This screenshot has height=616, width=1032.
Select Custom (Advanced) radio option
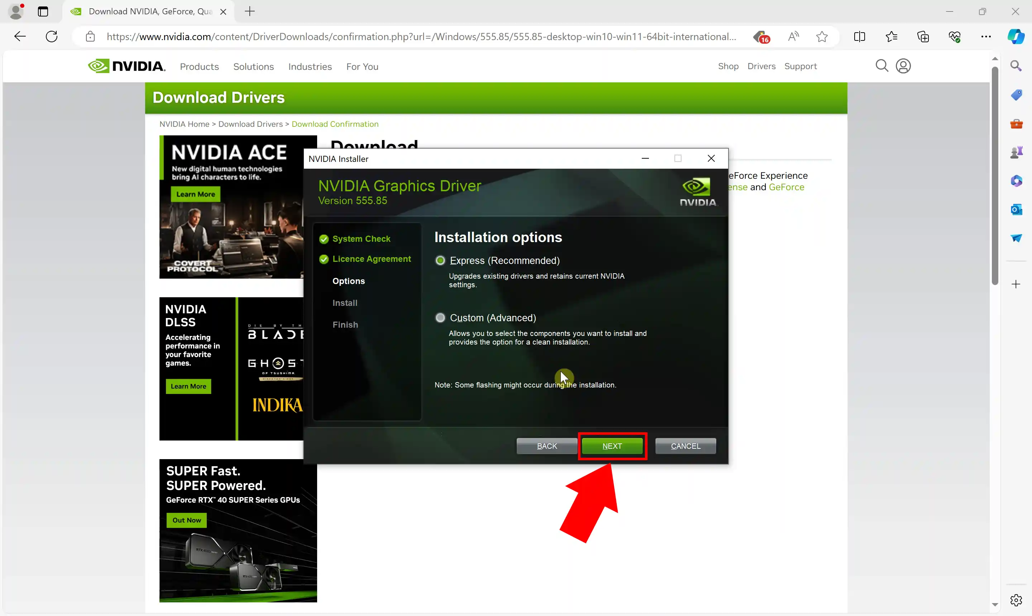tap(440, 318)
